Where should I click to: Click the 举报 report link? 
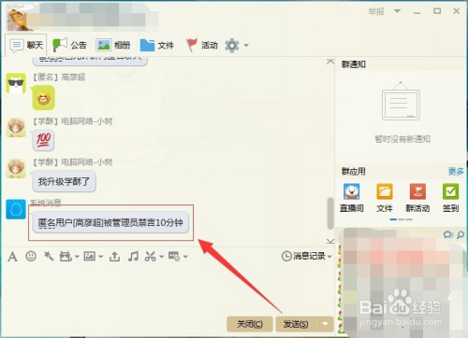click(376, 11)
